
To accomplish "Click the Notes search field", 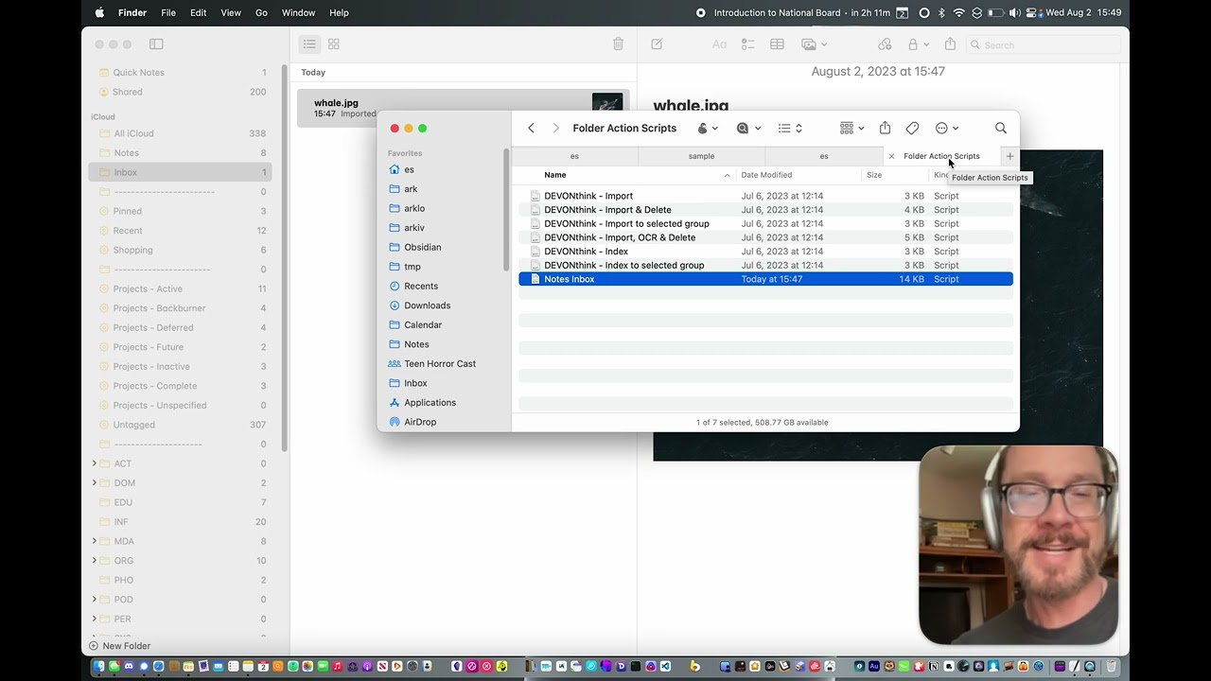I will (x=1044, y=44).
